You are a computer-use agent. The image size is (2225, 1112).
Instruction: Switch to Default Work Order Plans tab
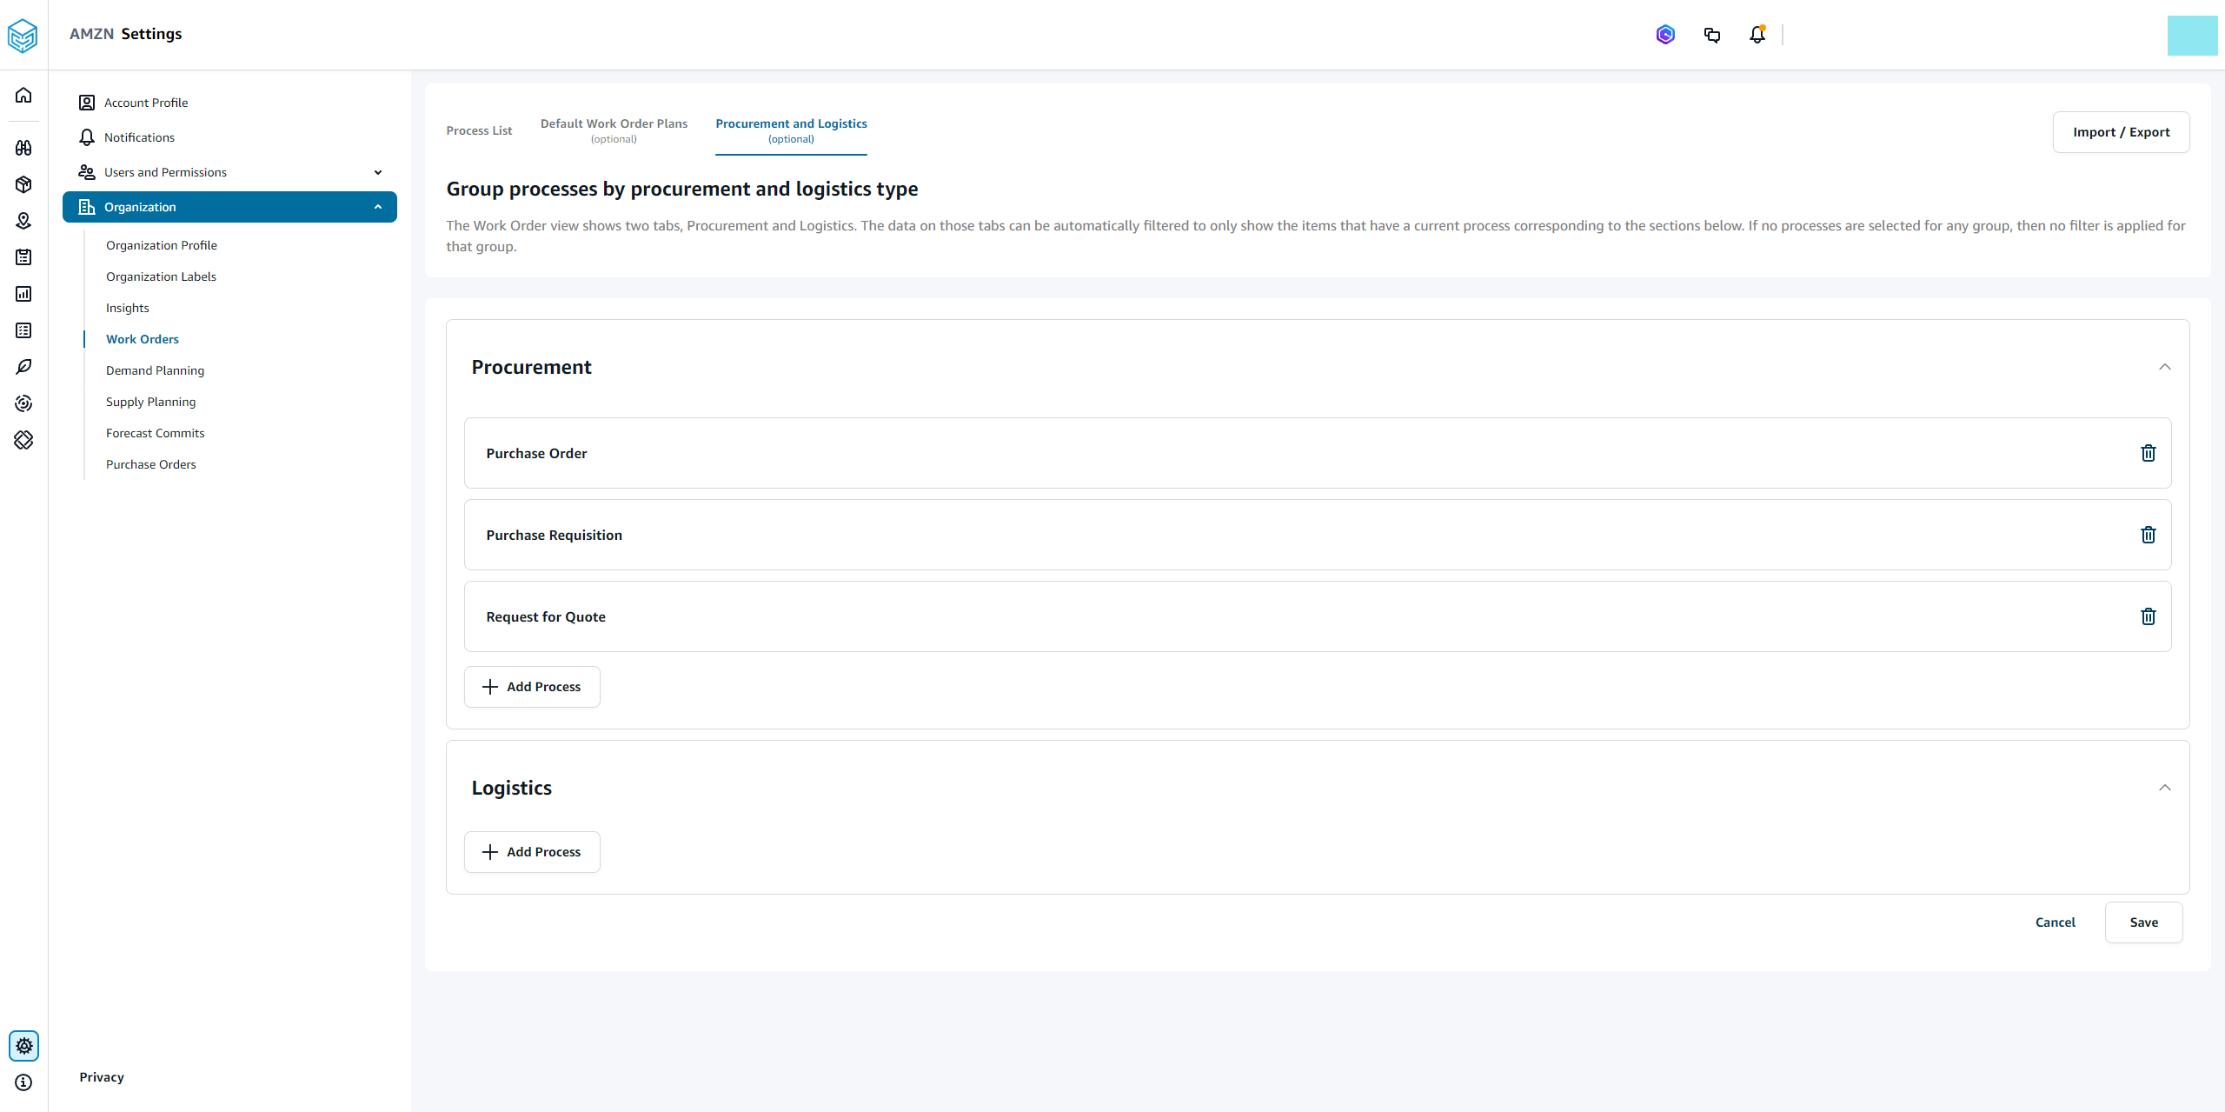(x=614, y=130)
